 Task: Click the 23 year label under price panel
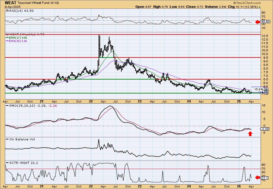coord(140,102)
